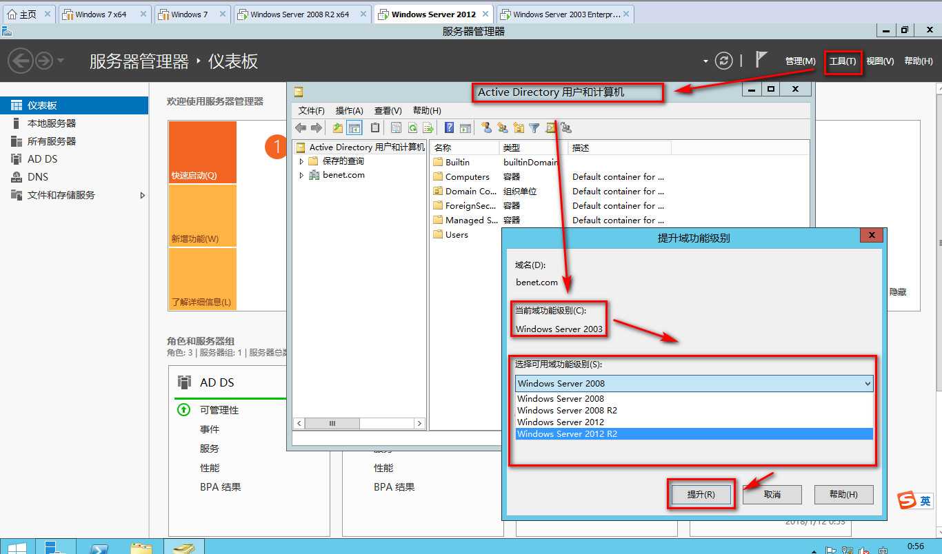Click the Back arrow in AD Users toolbar
The width and height of the screenshot is (942, 554).
301,127
